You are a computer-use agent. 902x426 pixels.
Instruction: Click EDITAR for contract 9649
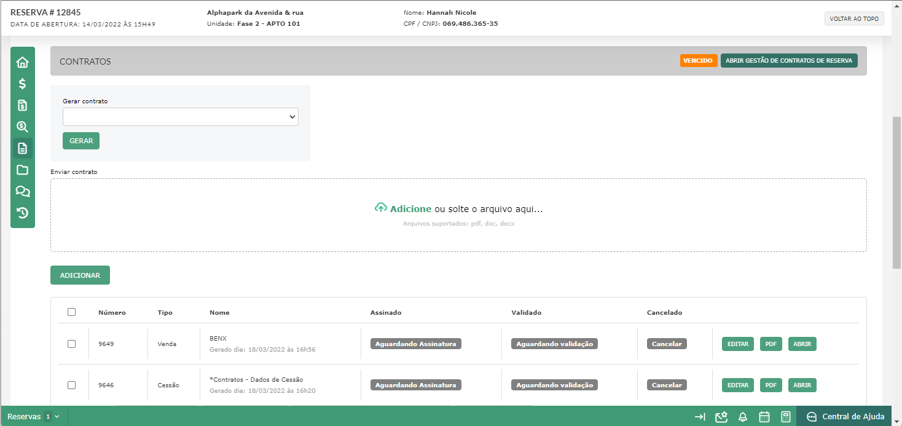point(738,344)
